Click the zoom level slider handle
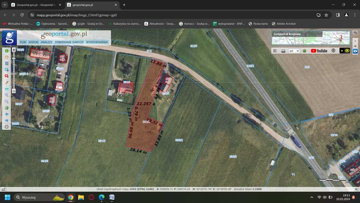Image resolution: width=360 pixels, height=203 pixels. click(14, 59)
